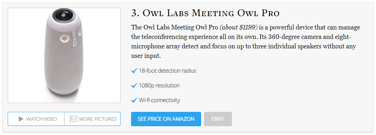376x135 pixels.
Task: Click the 18-foot detection radius feature text
Action: click(168, 71)
